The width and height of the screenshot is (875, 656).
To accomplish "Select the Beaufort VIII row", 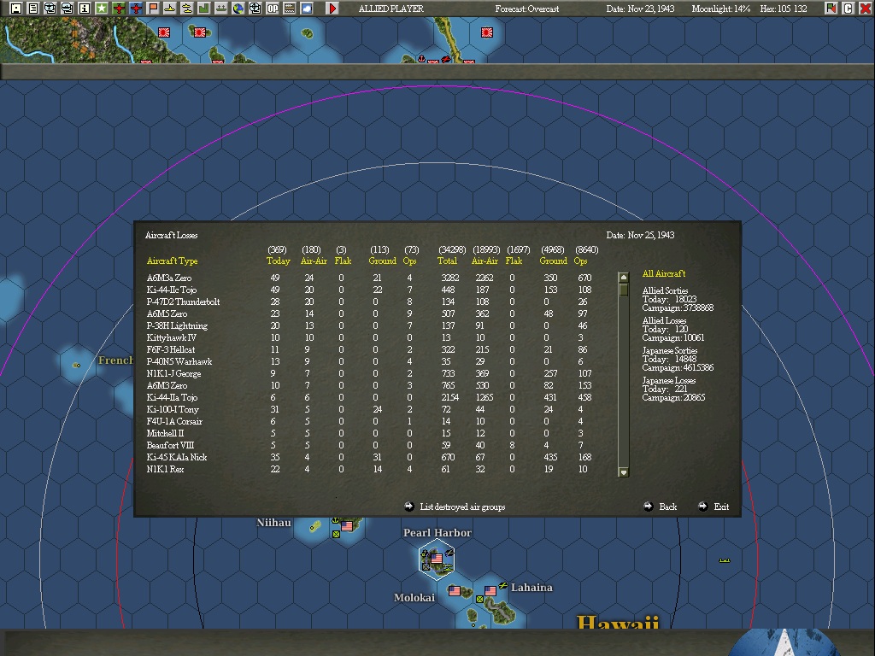I will click(369, 445).
